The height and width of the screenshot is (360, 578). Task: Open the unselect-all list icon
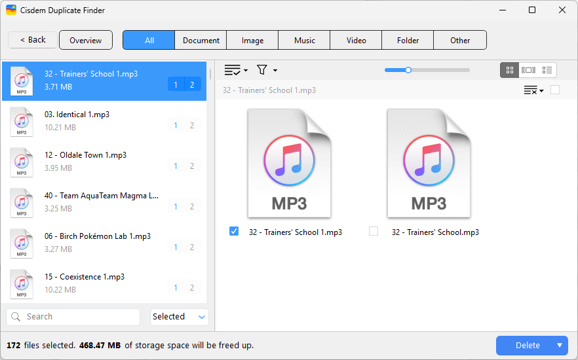[530, 90]
